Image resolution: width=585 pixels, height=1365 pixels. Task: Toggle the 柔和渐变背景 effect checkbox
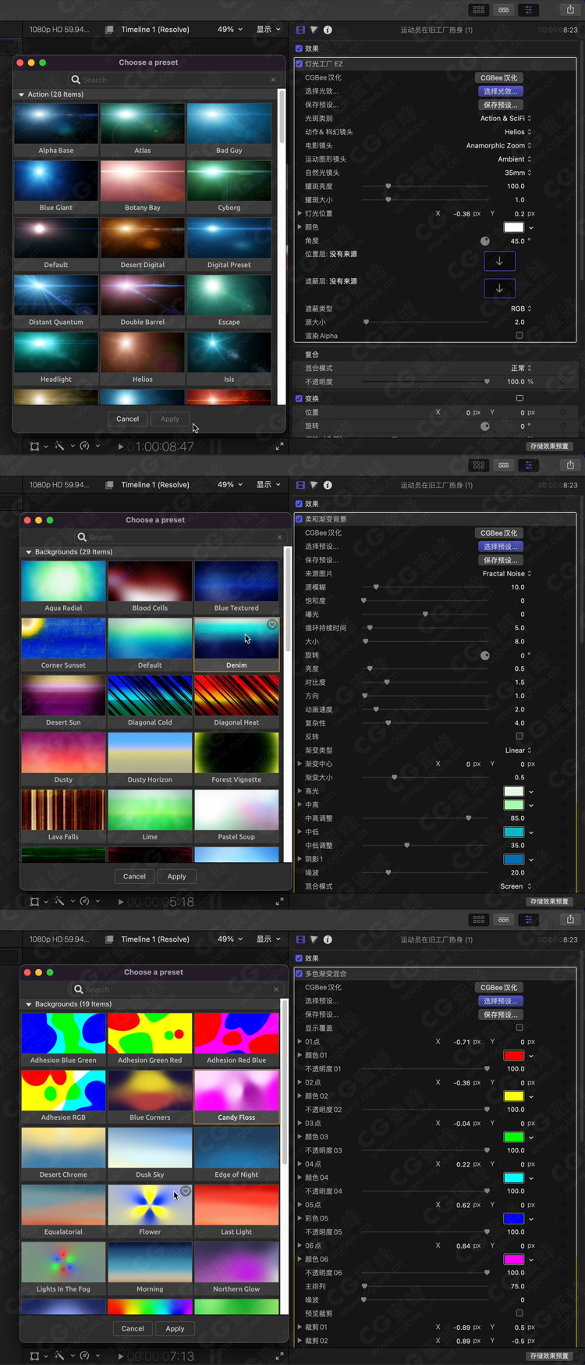coord(299,519)
